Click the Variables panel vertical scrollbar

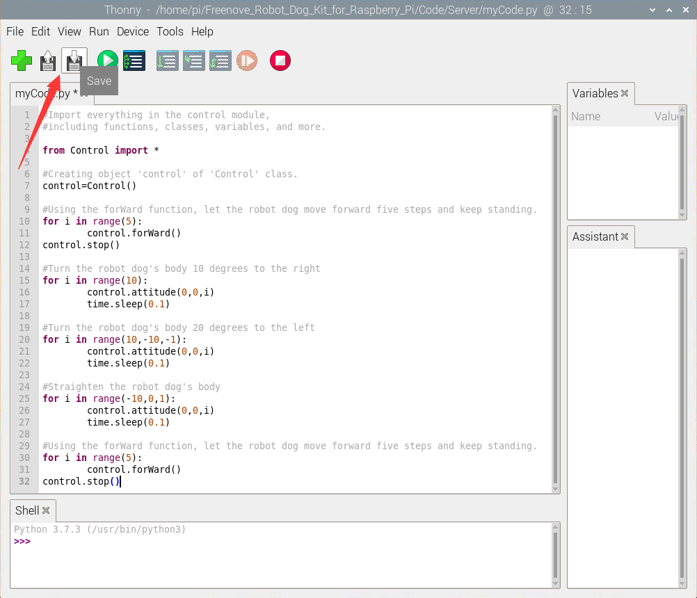point(682,162)
